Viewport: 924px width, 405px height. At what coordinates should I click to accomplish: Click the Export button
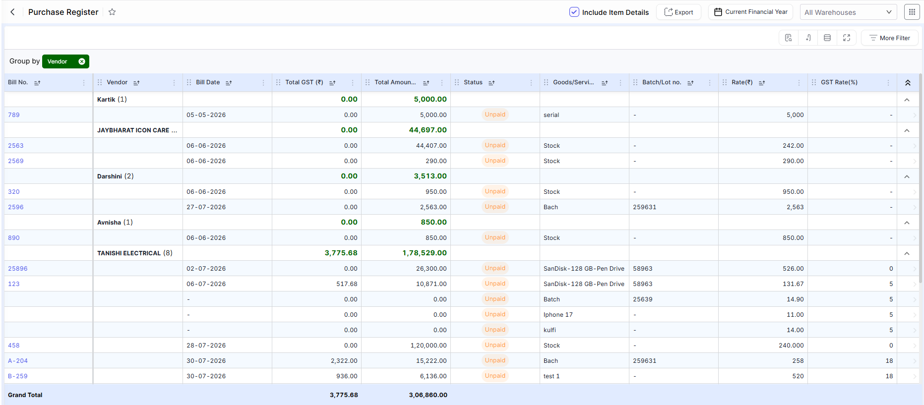678,12
